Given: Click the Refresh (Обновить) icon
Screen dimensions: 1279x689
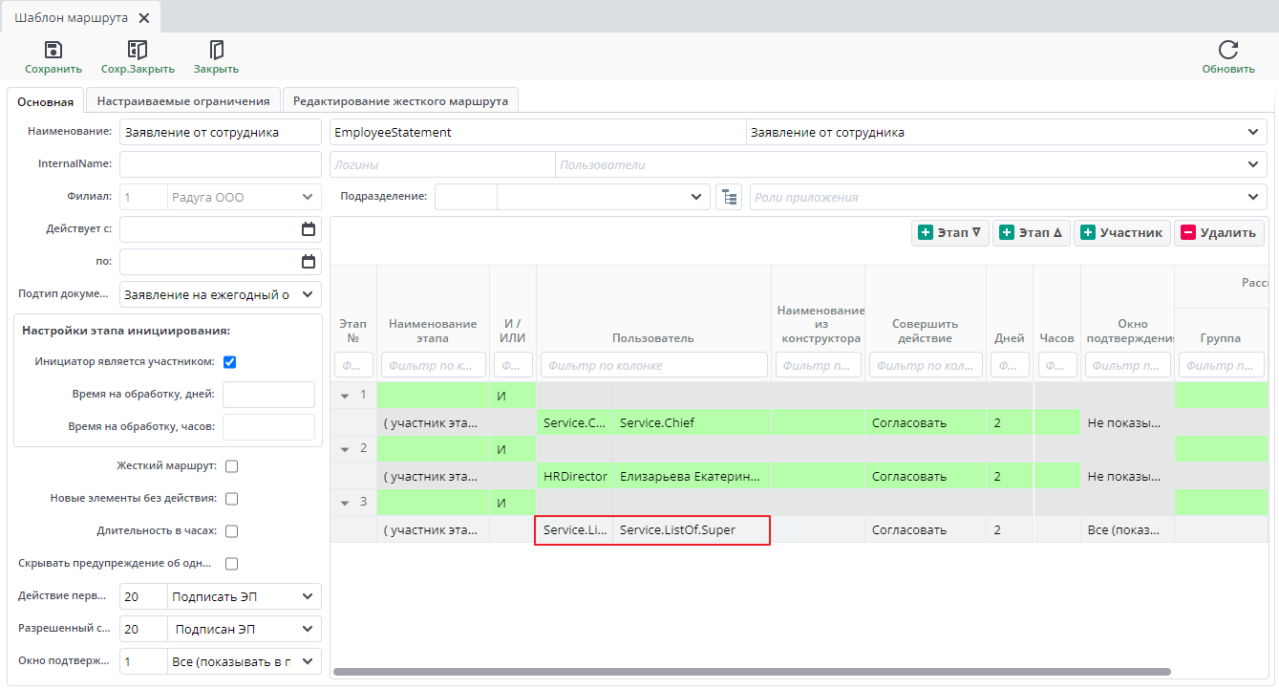Looking at the screenshot, I should pos(1227,51).
